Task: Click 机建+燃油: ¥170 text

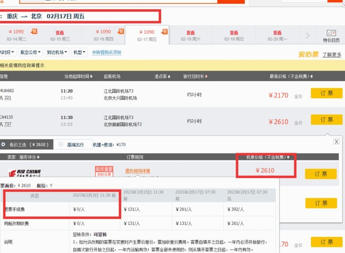Action: [x=109, y=144]
